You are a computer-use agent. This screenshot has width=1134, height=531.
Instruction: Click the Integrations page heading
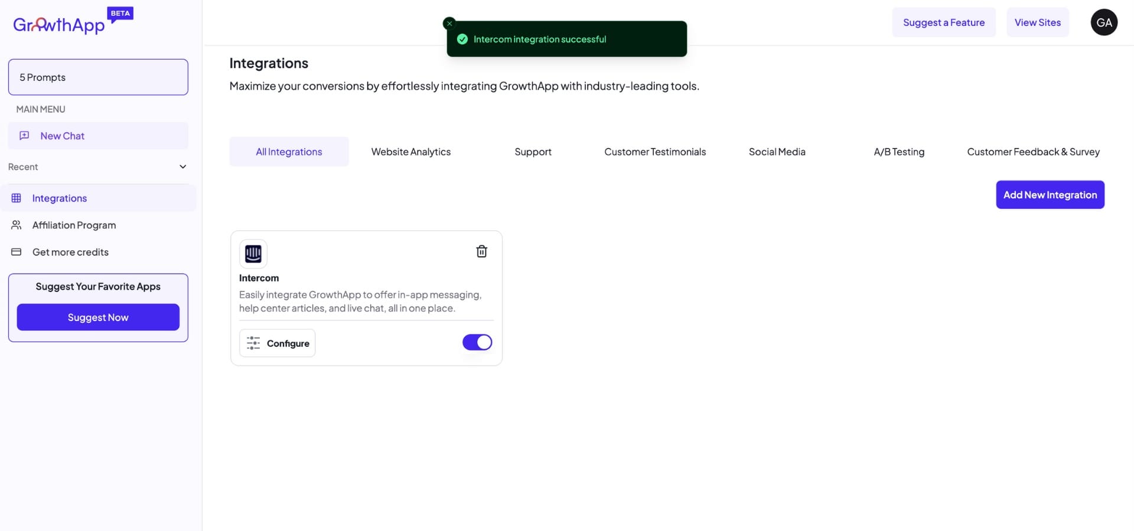point(269,63)
